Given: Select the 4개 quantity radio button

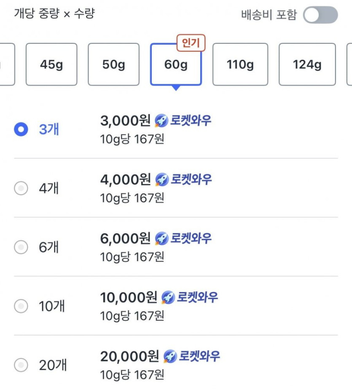Looking at the screenshot, I should coord(21,188).
